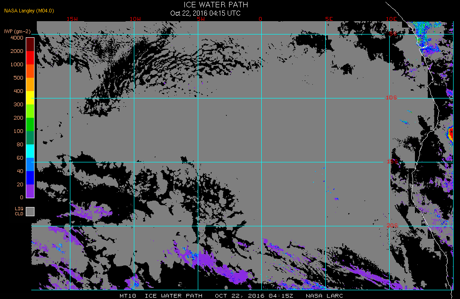The image size is (460, 299).
Task: Pick the purple 0–20 legend swatch
Action: click(x=30, y=191)
